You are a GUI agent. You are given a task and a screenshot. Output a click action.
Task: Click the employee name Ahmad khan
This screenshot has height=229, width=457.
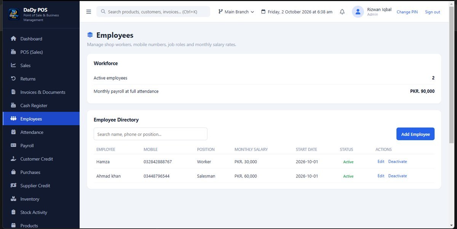(109, 176)
